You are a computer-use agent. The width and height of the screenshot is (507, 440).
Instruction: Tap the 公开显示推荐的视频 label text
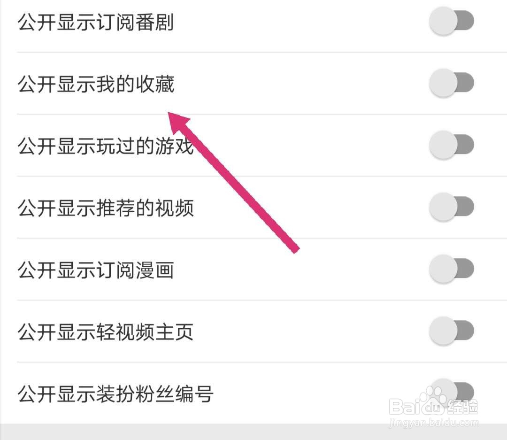(106, 208)
